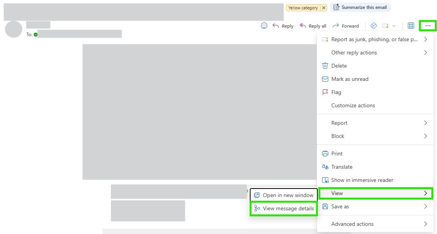Expand the Other reply actions submenu

(x=375, y=52)
